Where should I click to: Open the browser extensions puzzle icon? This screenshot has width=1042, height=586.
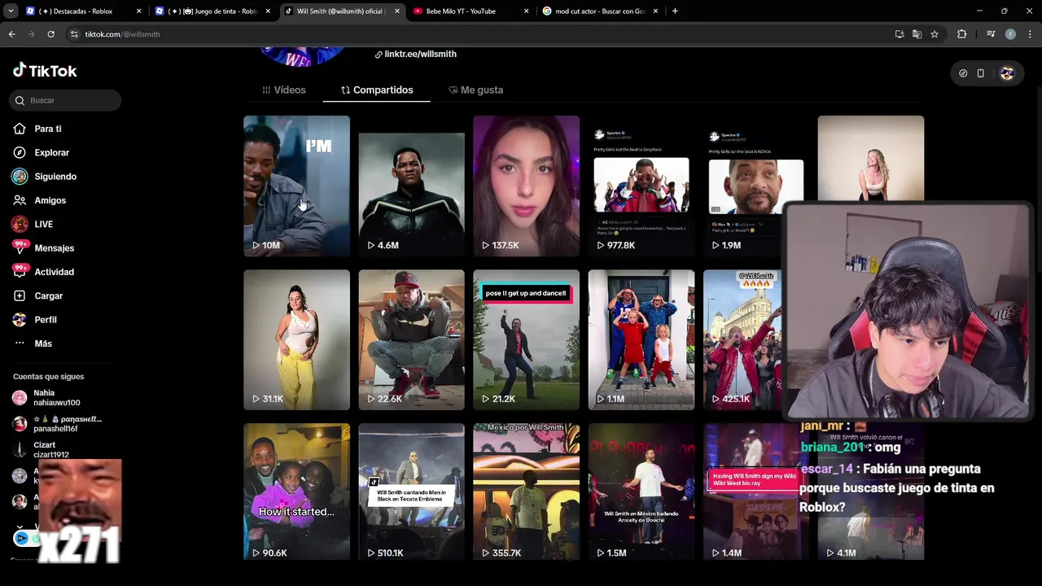pyautogui.click(x=961, y=34)
